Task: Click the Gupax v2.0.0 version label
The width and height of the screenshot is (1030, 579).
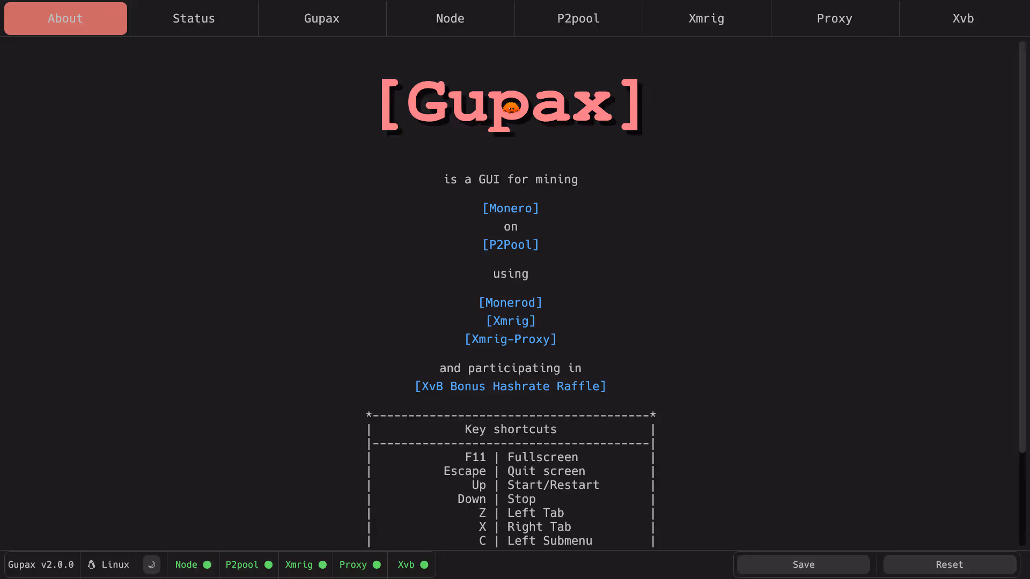Action: point(41,565)
